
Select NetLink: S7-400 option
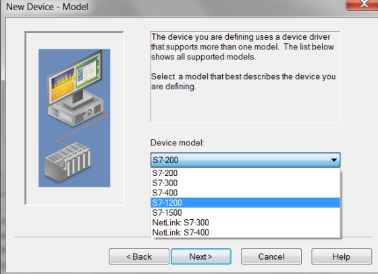pyautogui.click(x=246, y=233)
